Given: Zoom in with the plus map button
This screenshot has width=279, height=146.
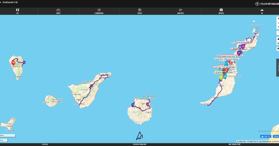Looking at the screenshot, I should coord(278,19).
